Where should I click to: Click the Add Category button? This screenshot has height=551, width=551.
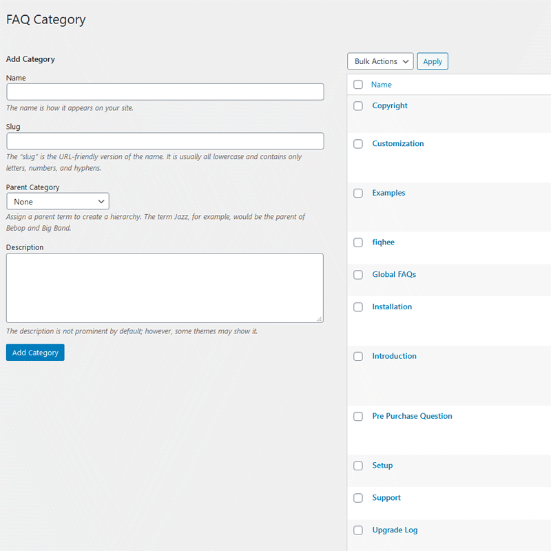(34, 352)
